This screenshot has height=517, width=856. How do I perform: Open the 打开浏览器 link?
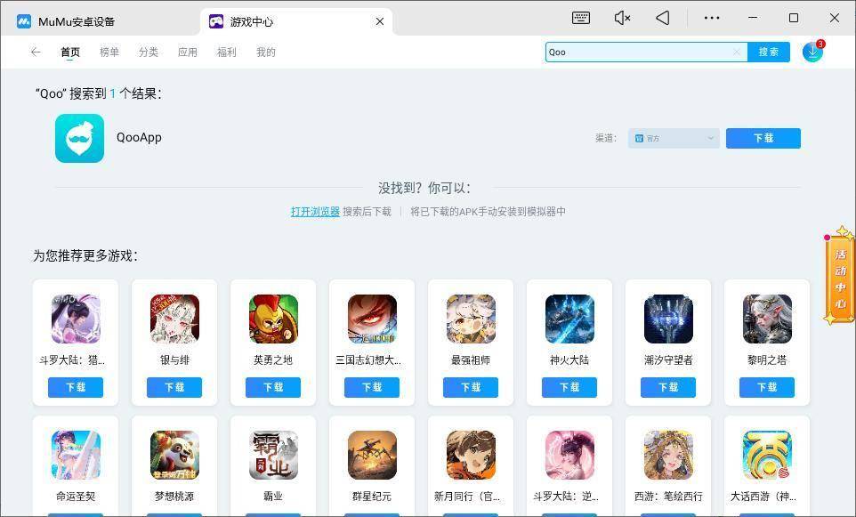coord(315,212)
